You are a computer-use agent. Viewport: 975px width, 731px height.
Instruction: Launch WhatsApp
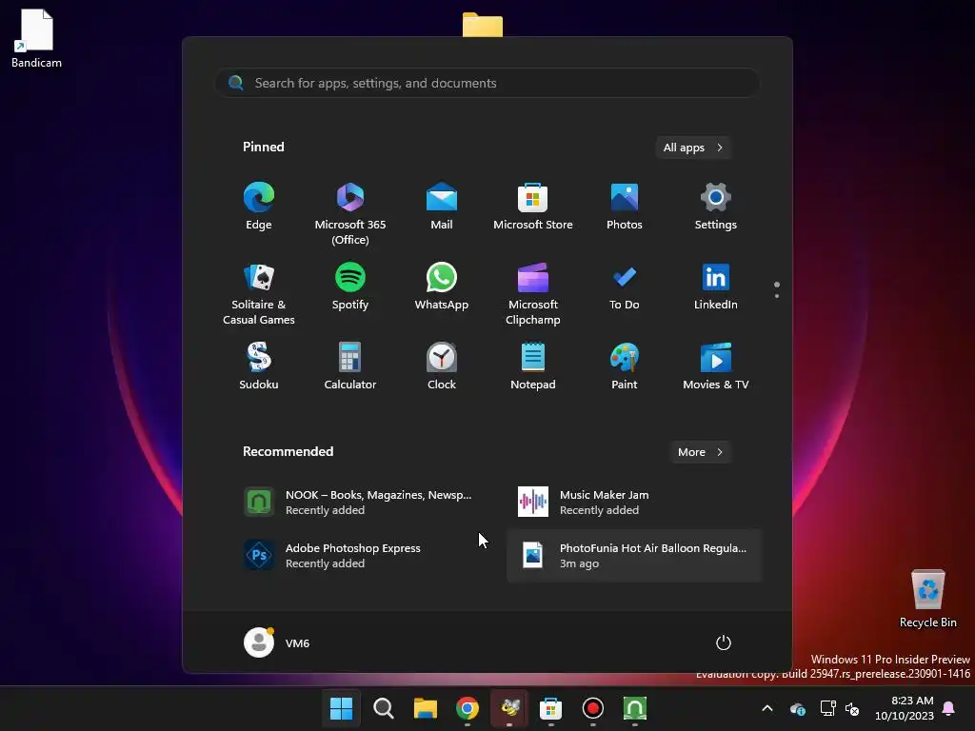[442, 287]
